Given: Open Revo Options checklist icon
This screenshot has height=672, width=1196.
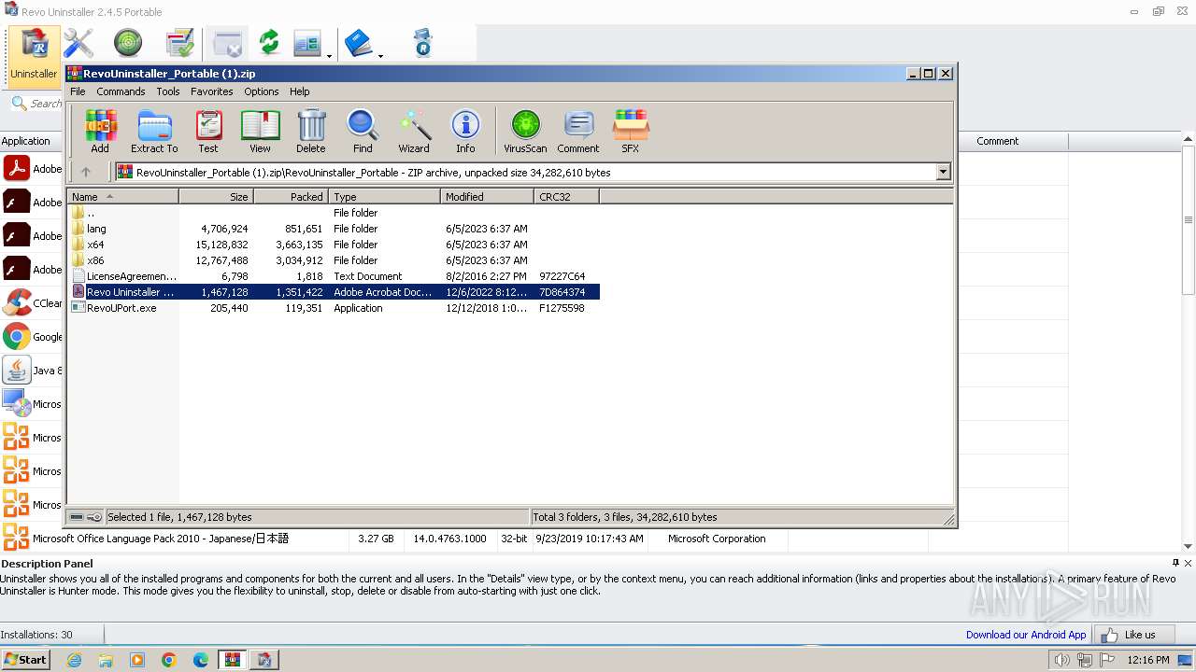Looking at the screenshot, I should [179, 43].
